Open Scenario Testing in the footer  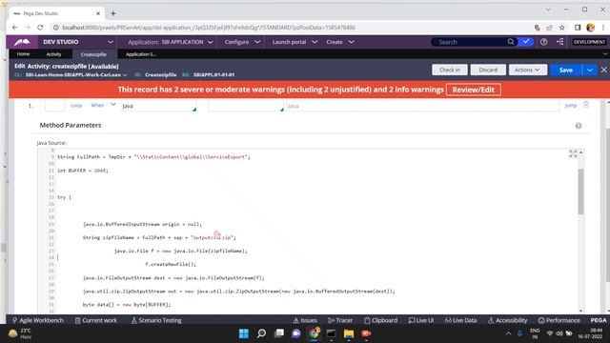tap(156, 320)
